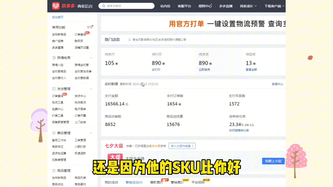Collapse the 跨境电商 sidebar section

(91, 58)
